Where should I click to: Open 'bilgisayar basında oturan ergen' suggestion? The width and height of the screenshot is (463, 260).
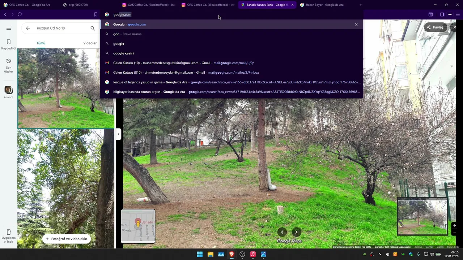coord(231,92)
